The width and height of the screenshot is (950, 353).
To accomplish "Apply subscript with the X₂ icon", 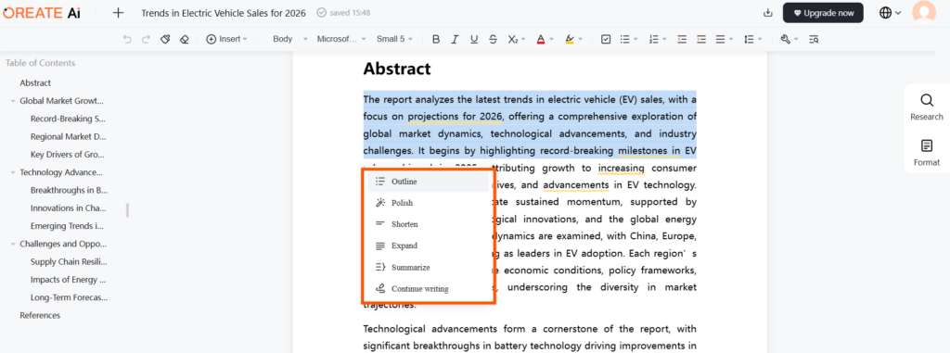I will click(512, 39).
